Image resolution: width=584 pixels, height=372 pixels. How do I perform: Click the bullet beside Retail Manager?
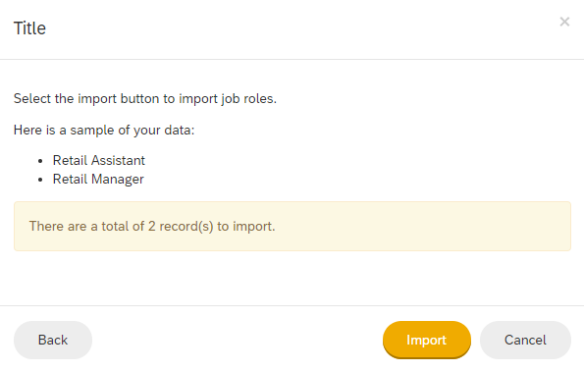pos(40,180)
